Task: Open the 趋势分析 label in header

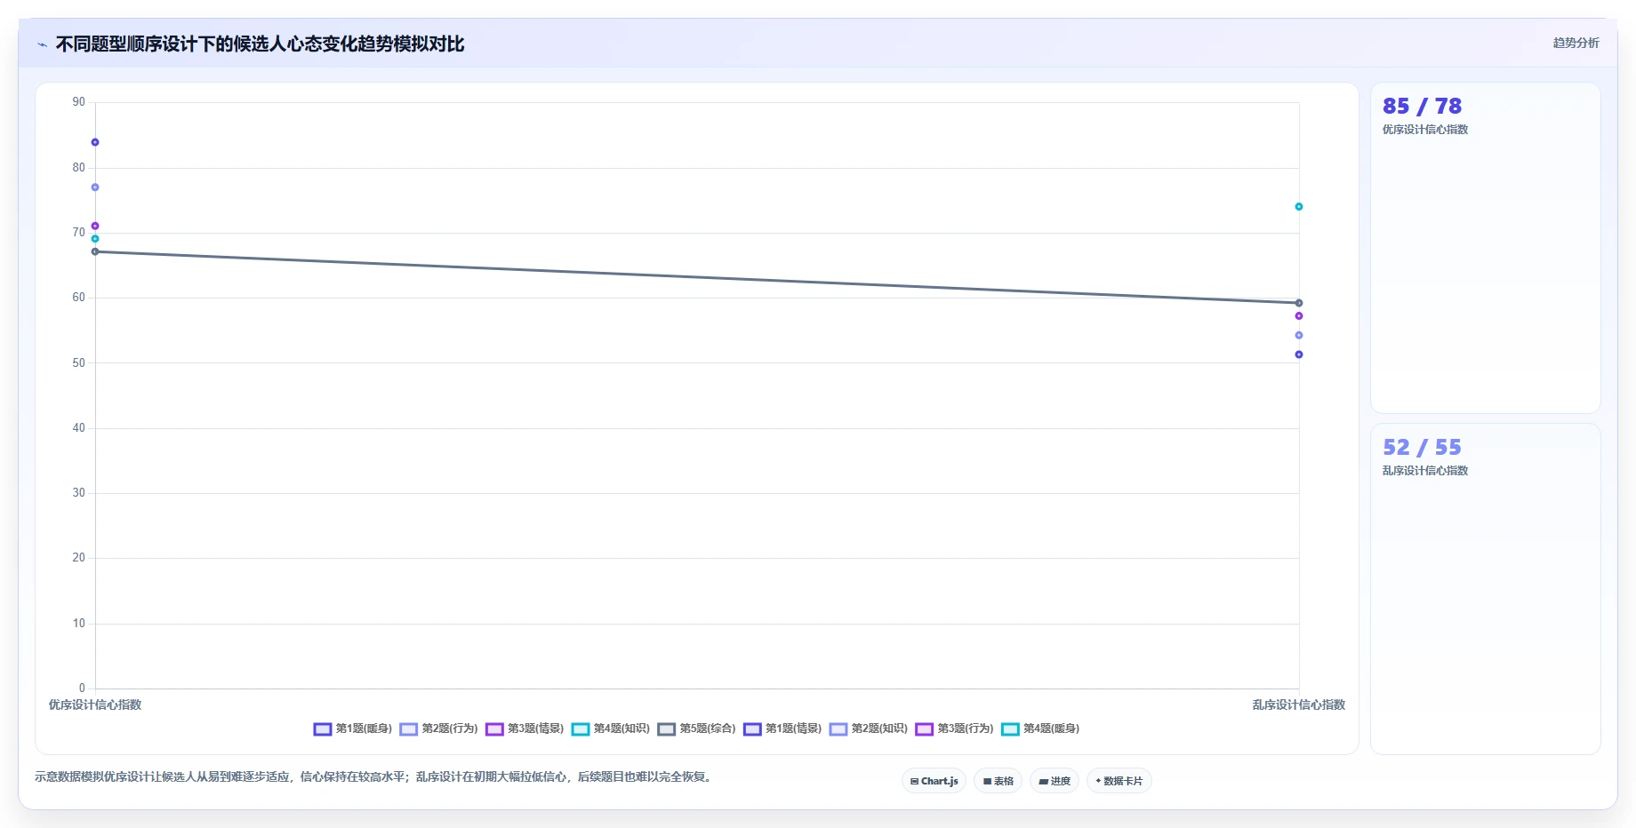Action: (x=1576, y=43)
